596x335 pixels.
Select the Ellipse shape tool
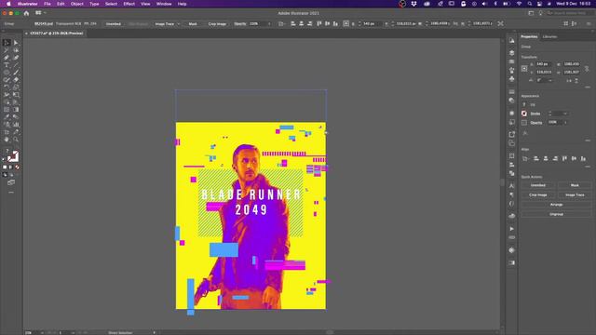7,73
